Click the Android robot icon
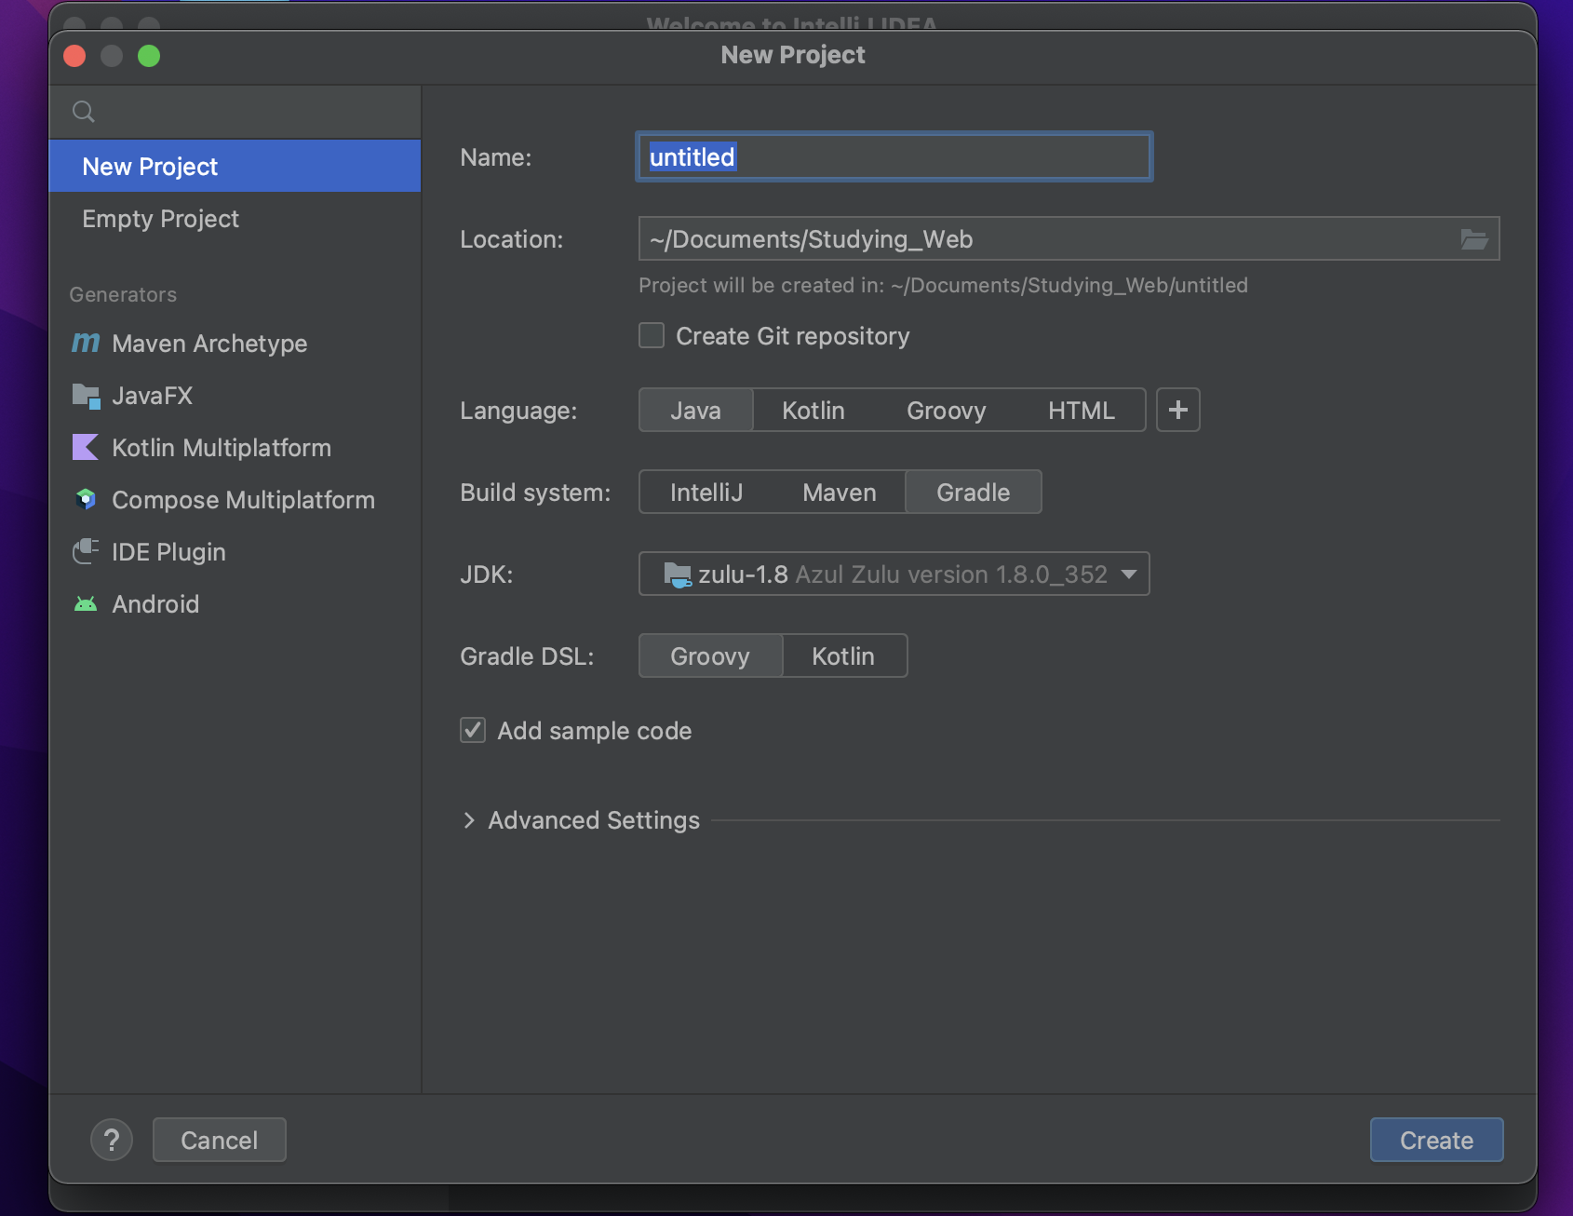 (86, 604)
